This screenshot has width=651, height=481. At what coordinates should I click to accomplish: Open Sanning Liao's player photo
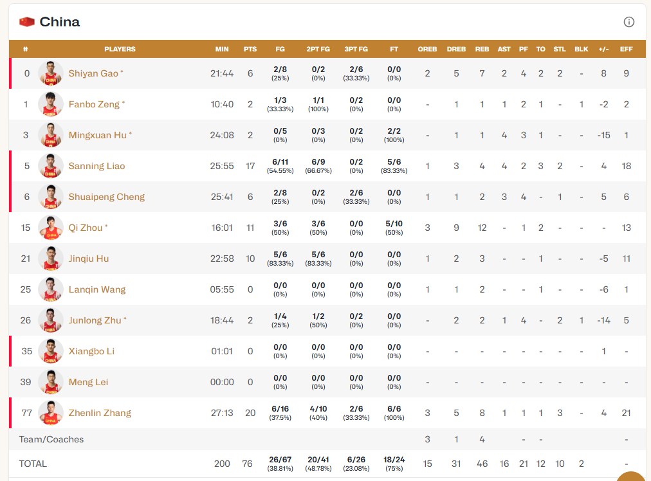click(x=51, y=166)
